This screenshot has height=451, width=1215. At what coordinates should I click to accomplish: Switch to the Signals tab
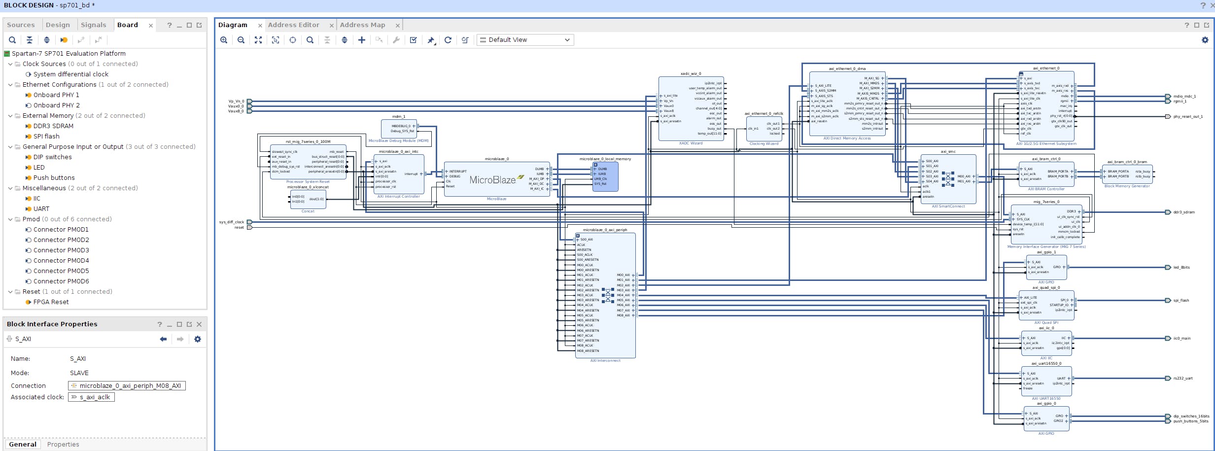point(94,25)
